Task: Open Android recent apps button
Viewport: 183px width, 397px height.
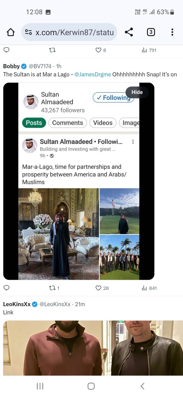Action: [x=40, y=386]
